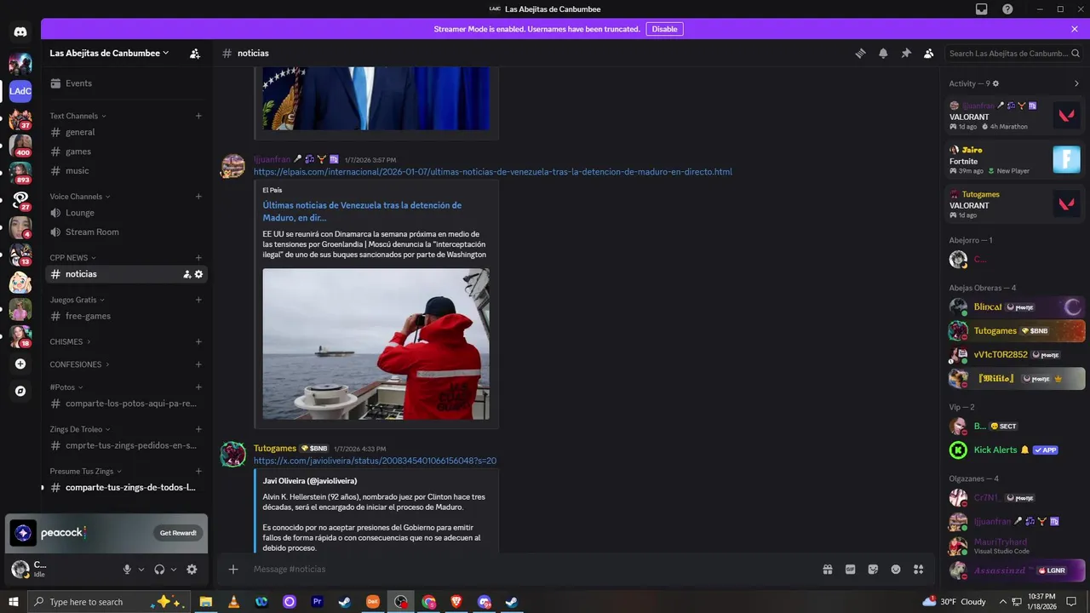The width and height of the screenshot is (1090, 613).
Task: Join Lounge voice channel
Action: coord(126,213)
